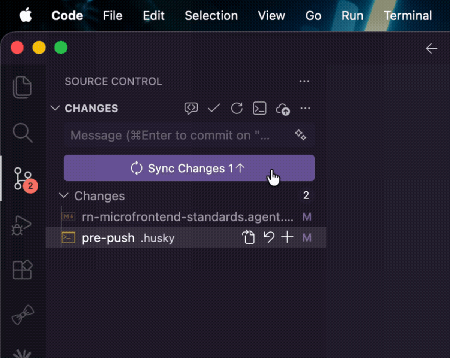Click the Sync Changes button

[189, 168]
